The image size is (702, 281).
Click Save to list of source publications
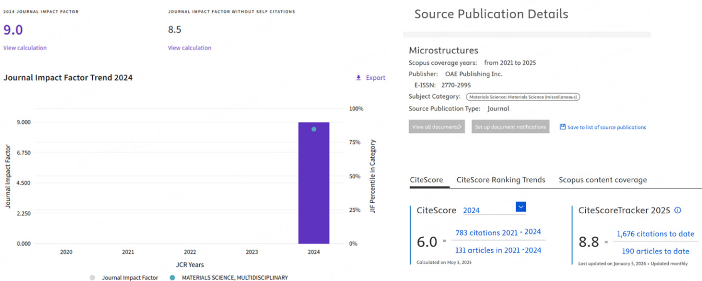(x=606, y=127)
